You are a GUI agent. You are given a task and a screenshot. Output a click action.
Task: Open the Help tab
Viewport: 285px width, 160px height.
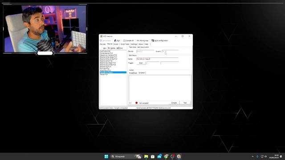pos(147,44)
